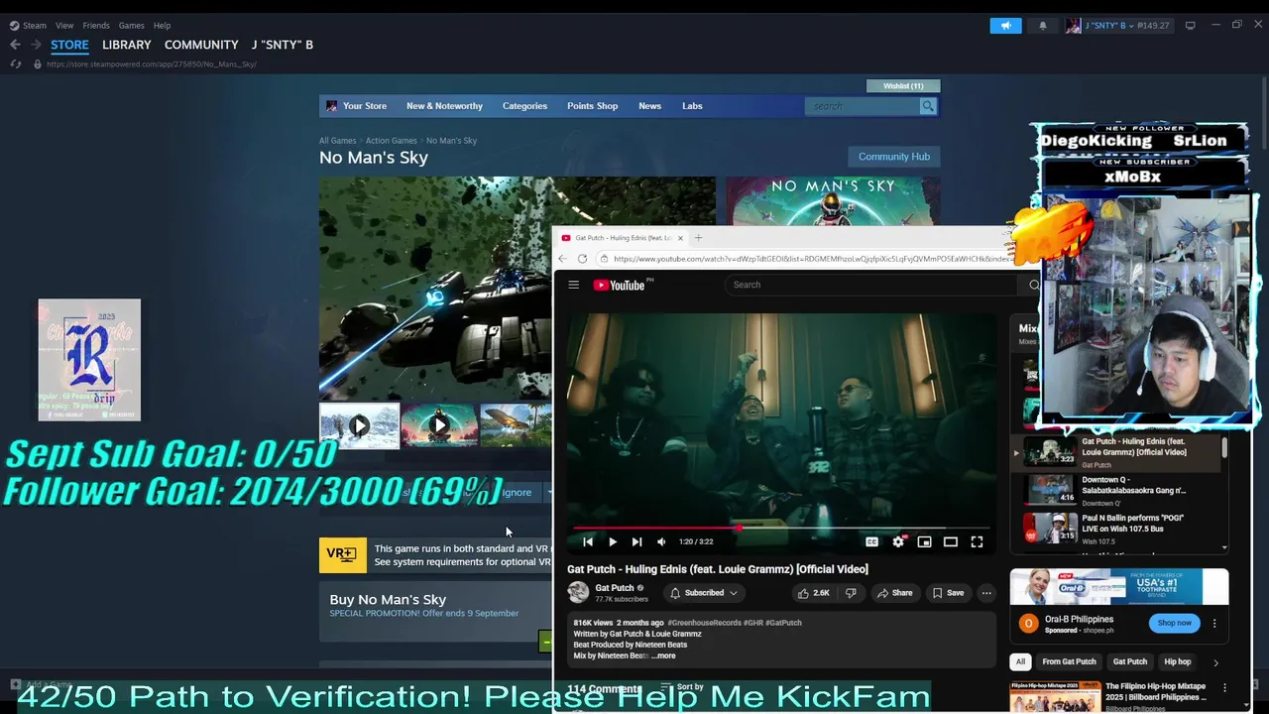Open Gat Putch channel avatar

(x=578, y=593)
